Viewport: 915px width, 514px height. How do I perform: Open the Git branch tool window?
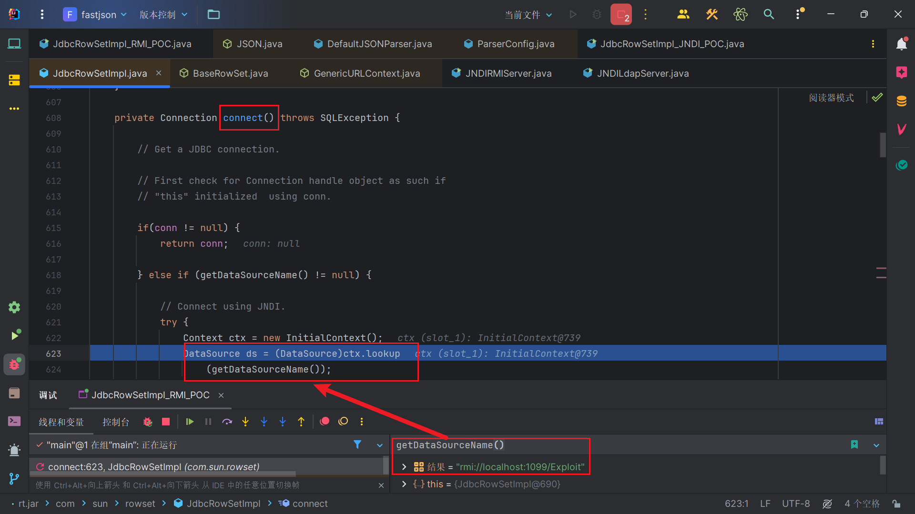click(14, 478)
